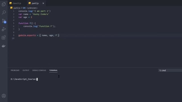Open the Source Control view
The width and height of the screenshot is (182, 102).
coord(4,21)
